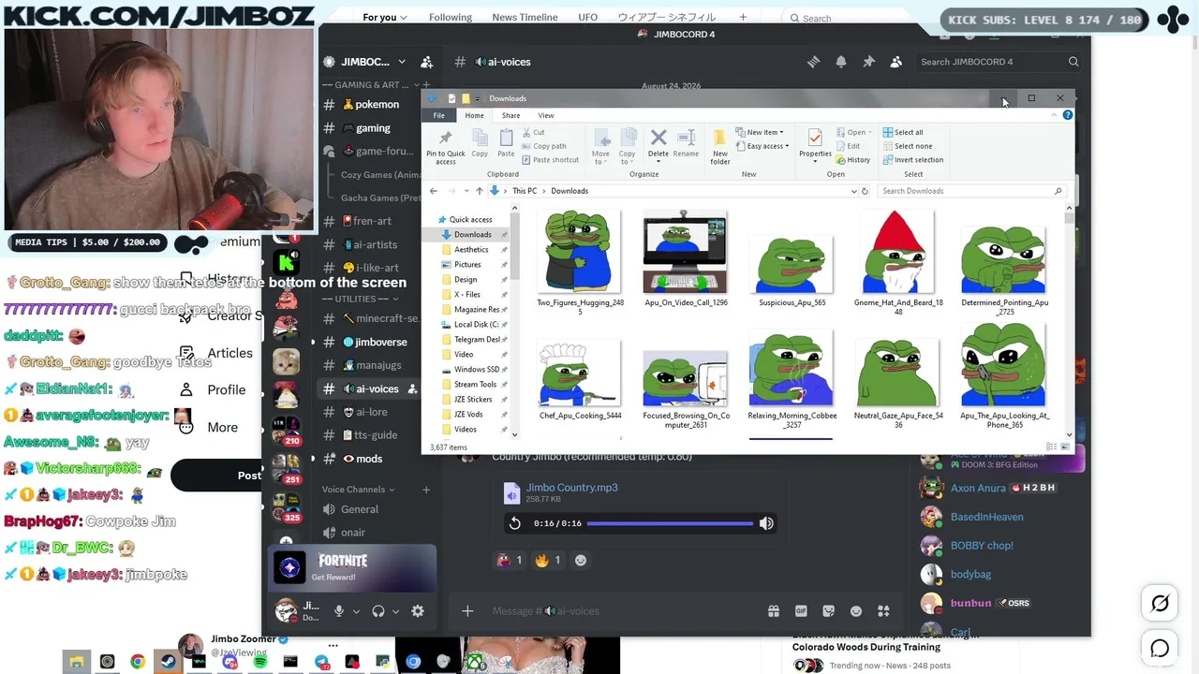The image size is (1199, 674).
Task: Open microphone input options arrow
Action: tap(356, 611)
